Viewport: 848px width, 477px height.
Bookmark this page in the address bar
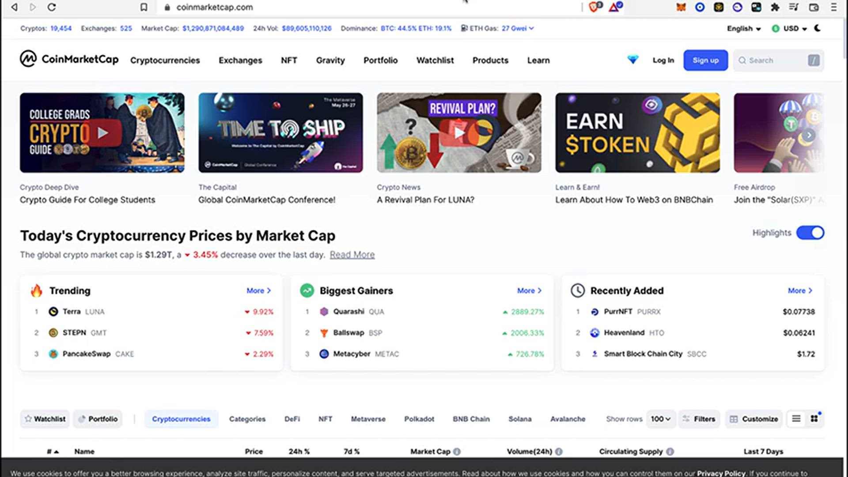pos(144,7)
